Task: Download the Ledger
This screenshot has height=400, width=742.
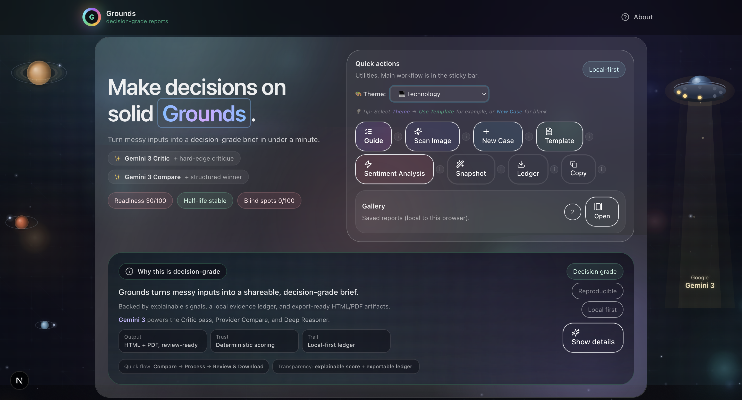Action: [528, 169]
